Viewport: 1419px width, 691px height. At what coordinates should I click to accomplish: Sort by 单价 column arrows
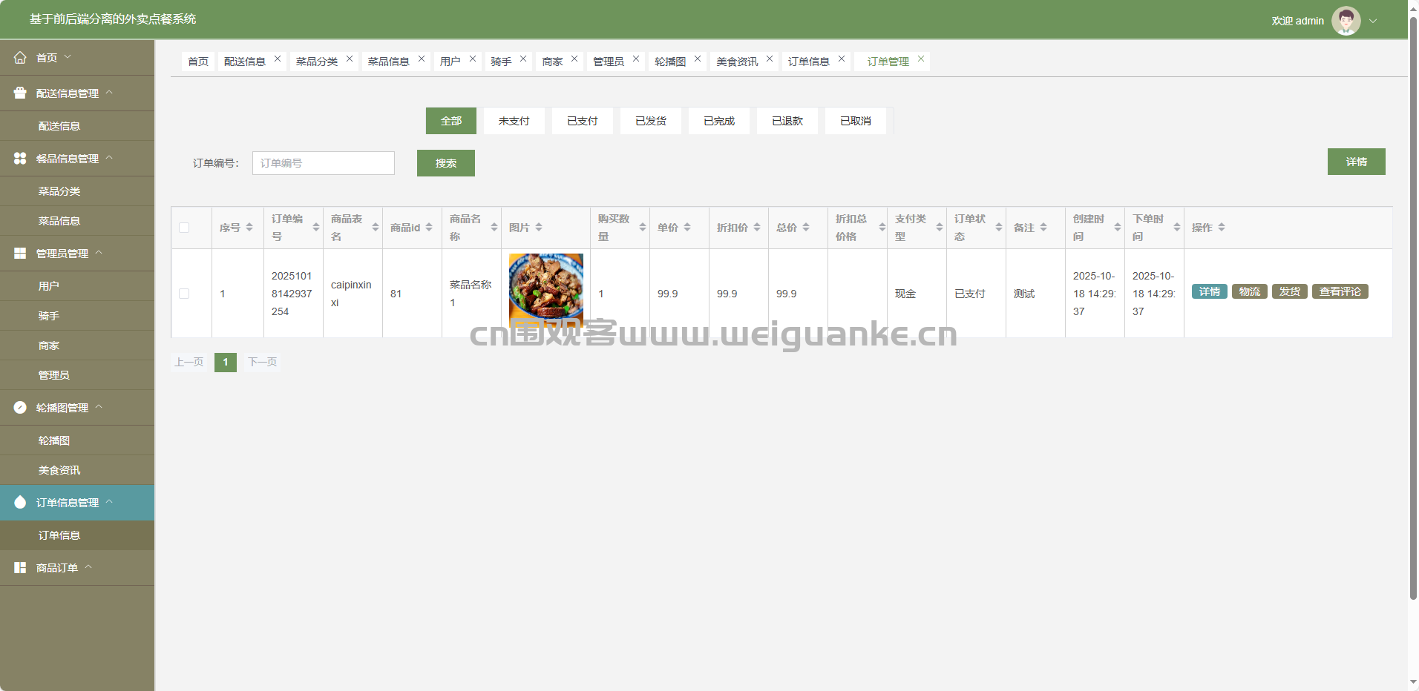tap(687, 228)
